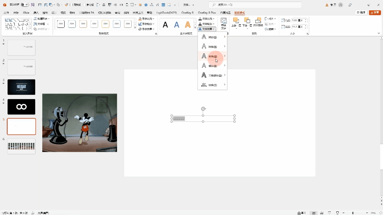Apply the fifth gold-outline shape style preset
Screen dimensions: 383x215
tap(105, 23)
